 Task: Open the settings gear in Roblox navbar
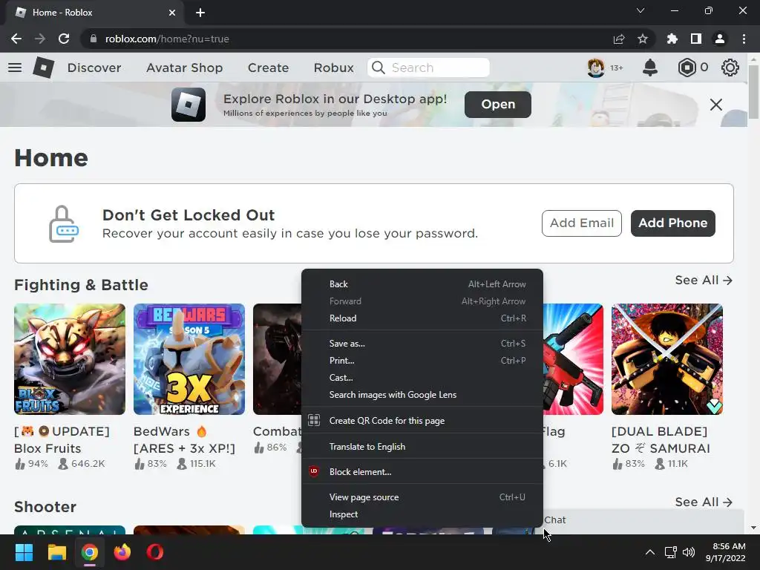(730, 68)
